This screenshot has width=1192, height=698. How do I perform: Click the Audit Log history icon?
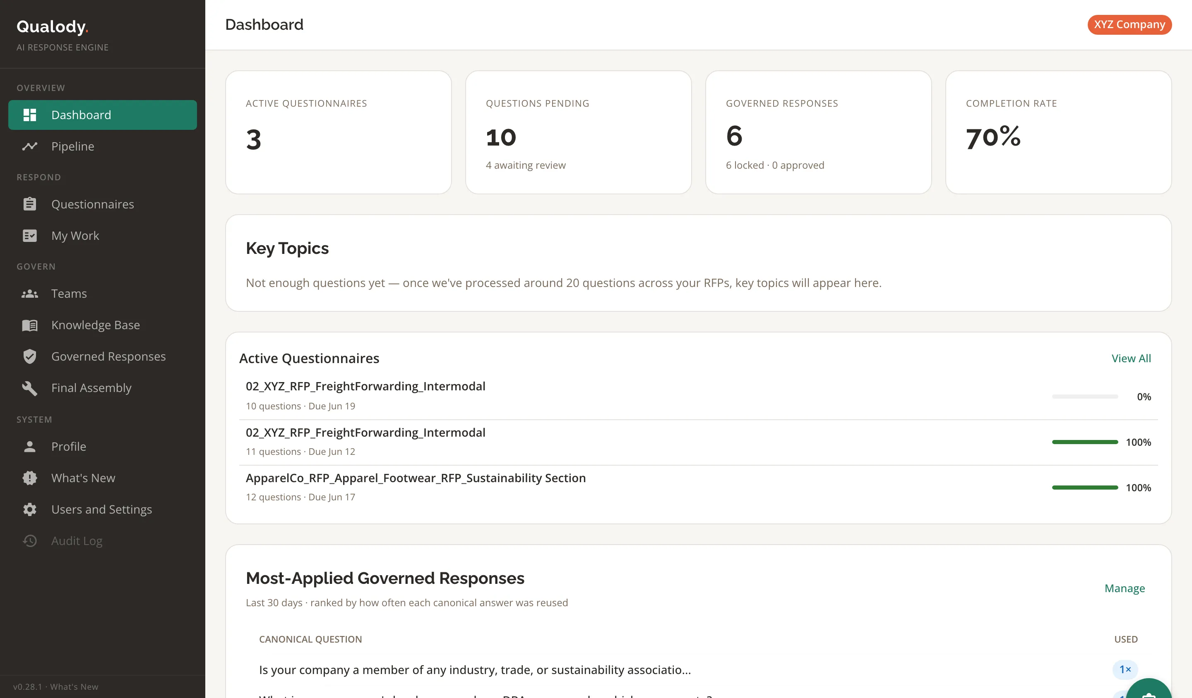pos(30,540)
